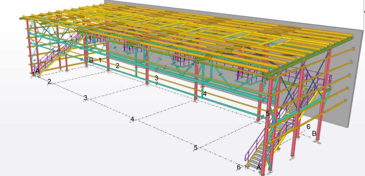Click grid label 3 on the front grid line

pos(86,98)
